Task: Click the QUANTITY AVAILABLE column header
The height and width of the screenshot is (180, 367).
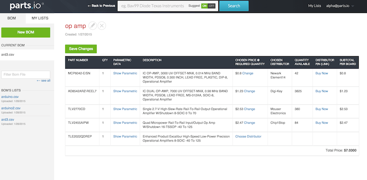Action: coord(302,62)
